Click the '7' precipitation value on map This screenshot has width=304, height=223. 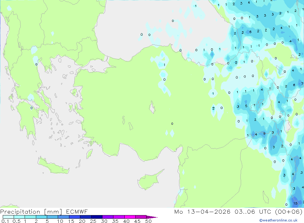pos(302,84)
